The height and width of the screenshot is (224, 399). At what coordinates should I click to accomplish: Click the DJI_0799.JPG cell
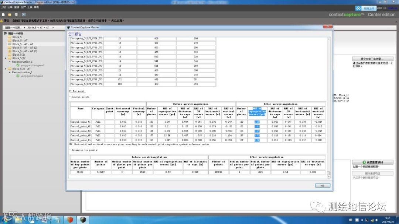pyautogui.click(x=95, y=84)
